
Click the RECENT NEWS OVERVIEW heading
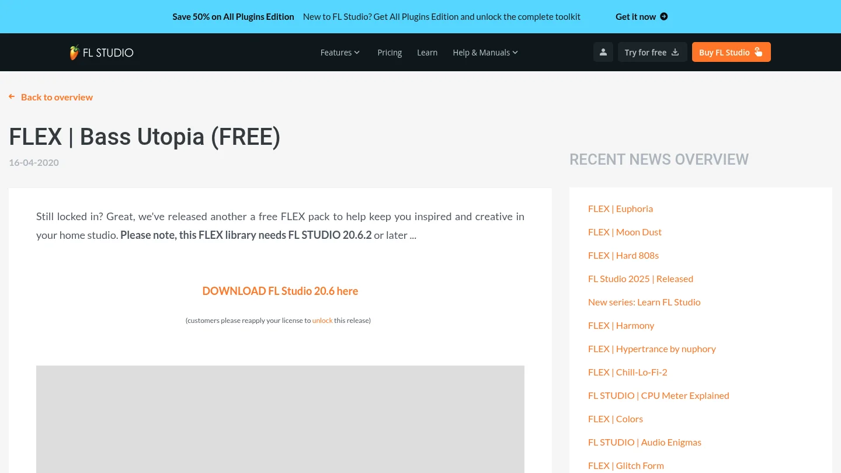point(659,159)
